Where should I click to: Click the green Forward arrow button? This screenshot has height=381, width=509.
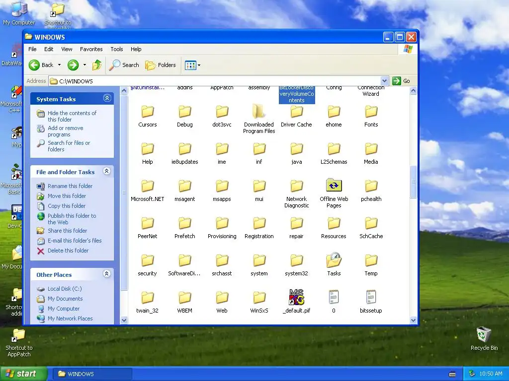tap(73, 65)
